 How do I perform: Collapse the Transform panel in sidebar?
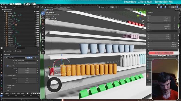(x=147, y=12)
